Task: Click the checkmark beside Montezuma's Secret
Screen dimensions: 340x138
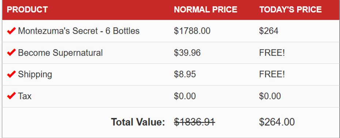Action: tap(11, 31)
